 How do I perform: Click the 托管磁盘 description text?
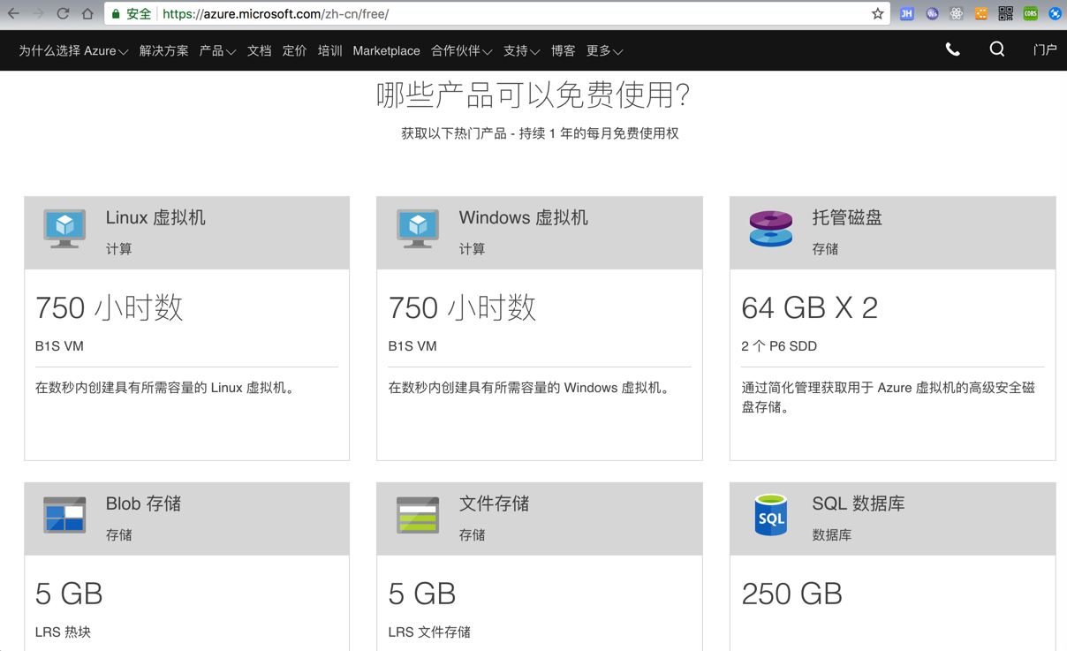888,397
